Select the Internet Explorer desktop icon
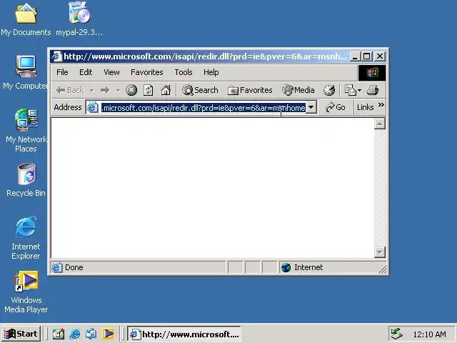The height and width of the screenshot is (343, 457). (x=26, y=238)
